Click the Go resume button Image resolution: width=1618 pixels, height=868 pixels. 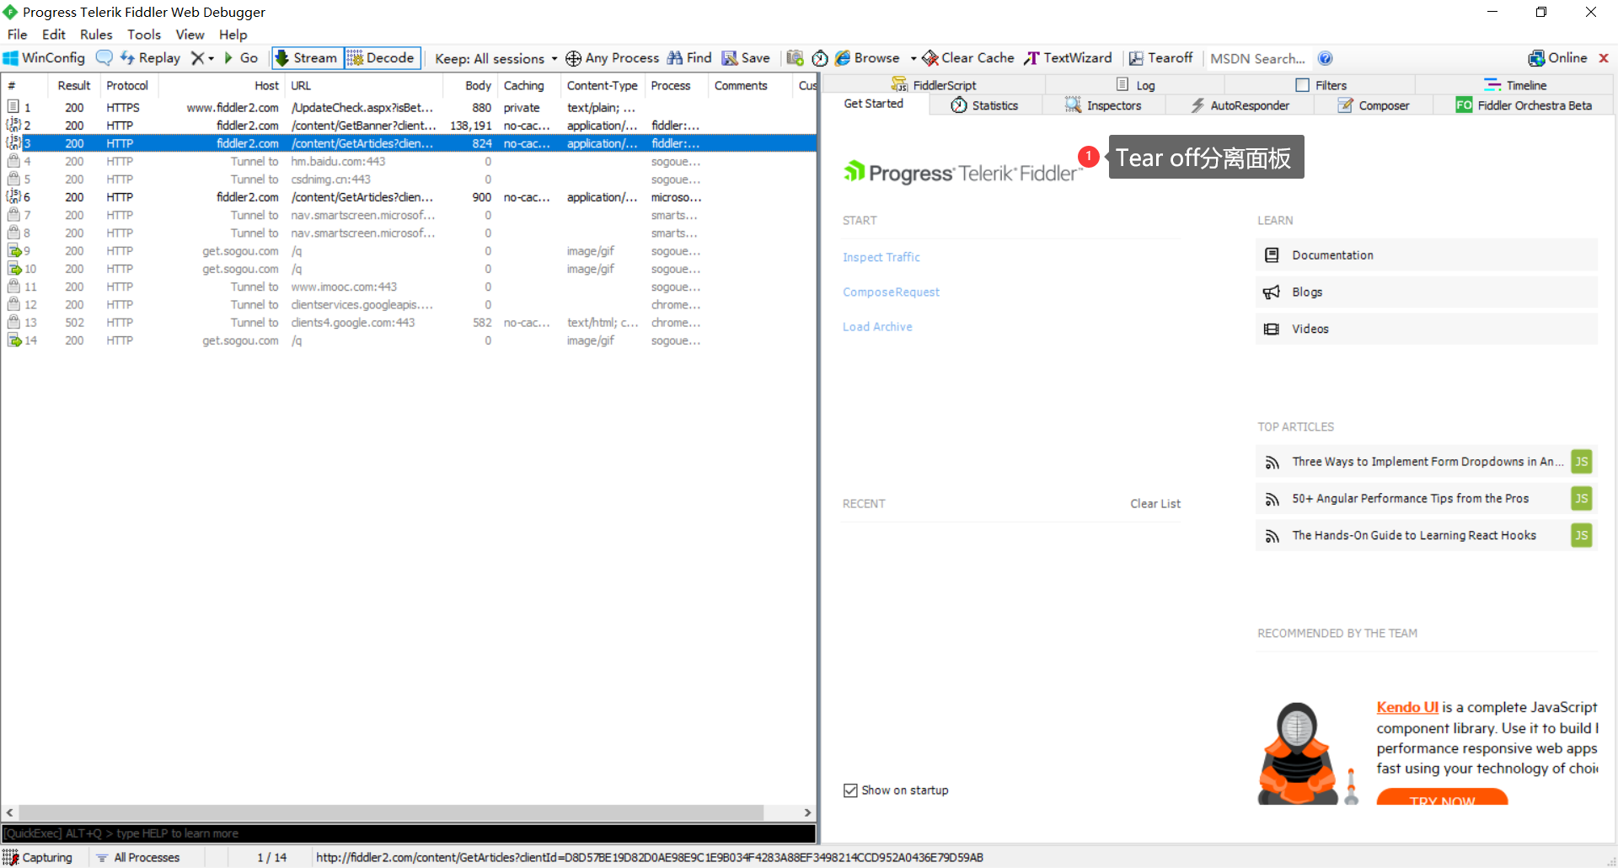pos(241,58)
